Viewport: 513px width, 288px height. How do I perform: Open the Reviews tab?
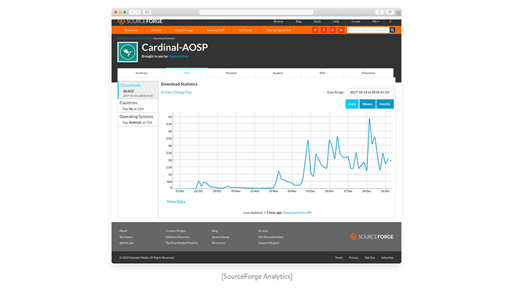click(231, 73)
